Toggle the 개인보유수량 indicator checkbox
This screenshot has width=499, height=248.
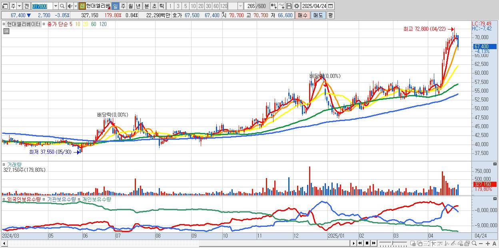pyautogui.click(x=79, y=199)
